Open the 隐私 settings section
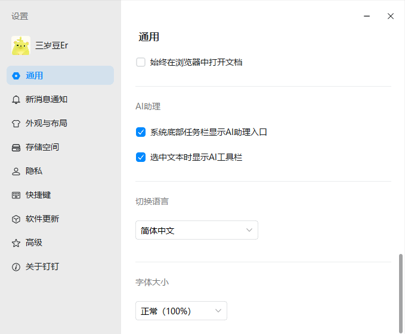The image size is (405, 334). click(34, 171)
